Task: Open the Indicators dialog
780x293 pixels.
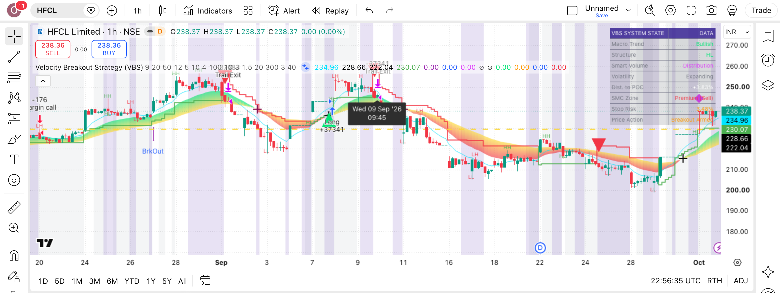Action: click(x=208, y=11)
